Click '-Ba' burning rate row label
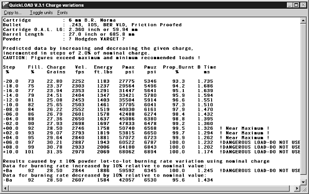This screenshot has width=309, height=194. click(8, 180)
